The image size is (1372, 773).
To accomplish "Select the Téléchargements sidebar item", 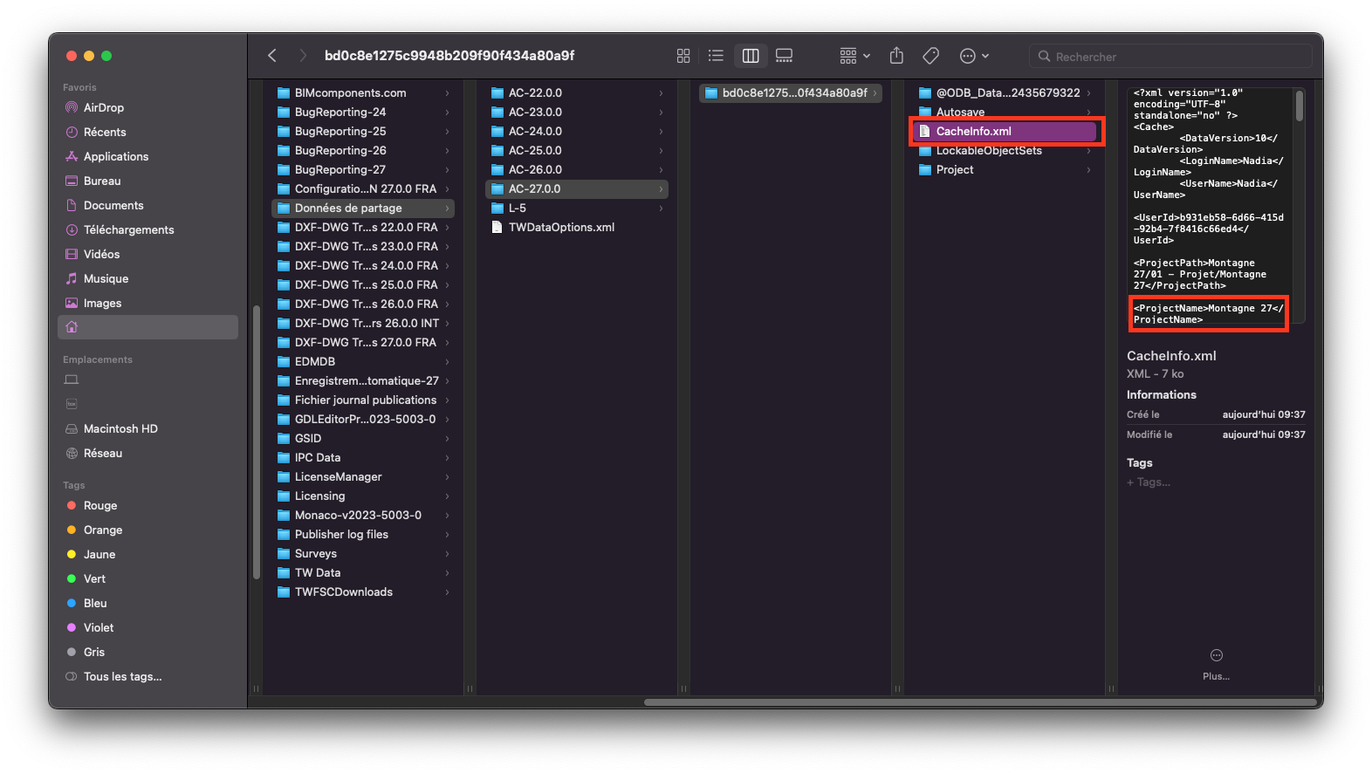I will point(128,229).
